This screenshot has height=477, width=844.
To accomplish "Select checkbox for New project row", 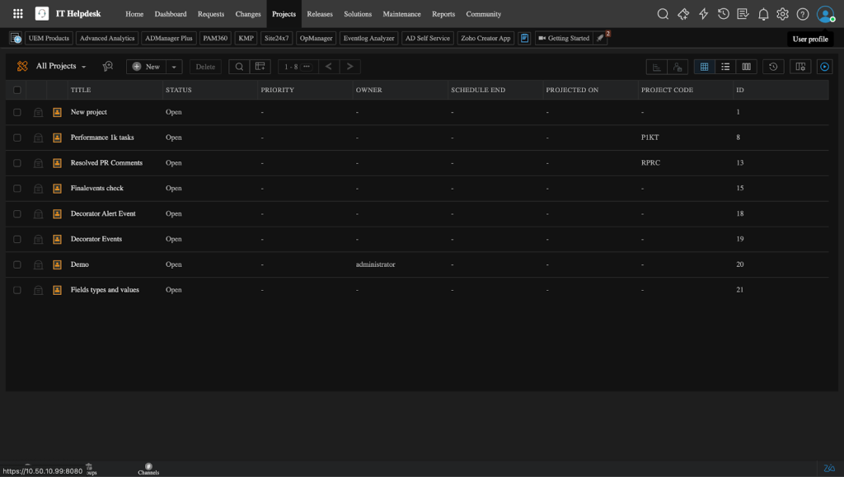I will (x=17, y=112).
